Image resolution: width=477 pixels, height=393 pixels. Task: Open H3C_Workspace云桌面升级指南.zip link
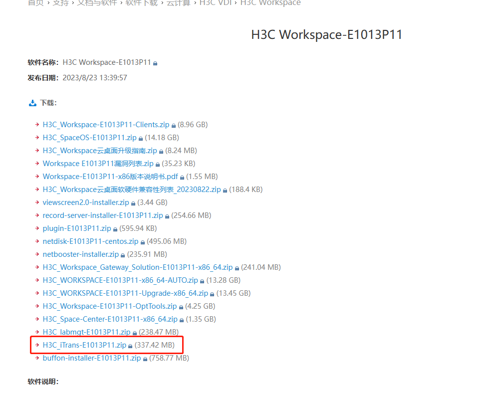click(100, 151)
